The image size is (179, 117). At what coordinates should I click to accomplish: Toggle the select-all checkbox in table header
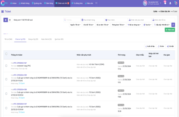[x=6, y=54]
